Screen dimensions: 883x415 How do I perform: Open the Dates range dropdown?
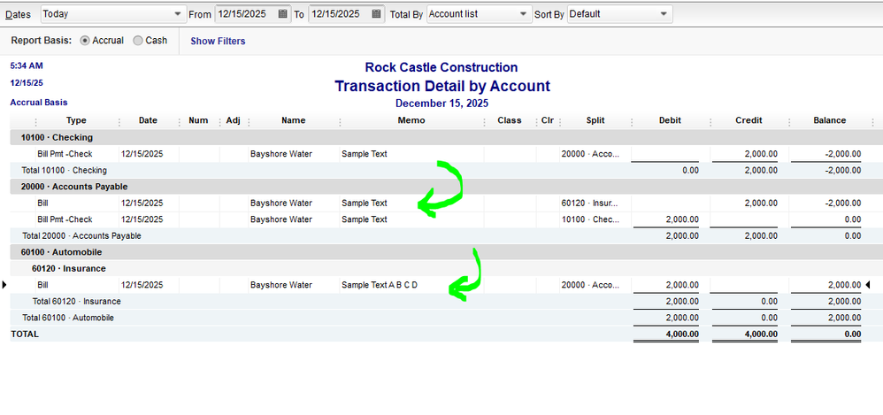[x=112, y=14]
